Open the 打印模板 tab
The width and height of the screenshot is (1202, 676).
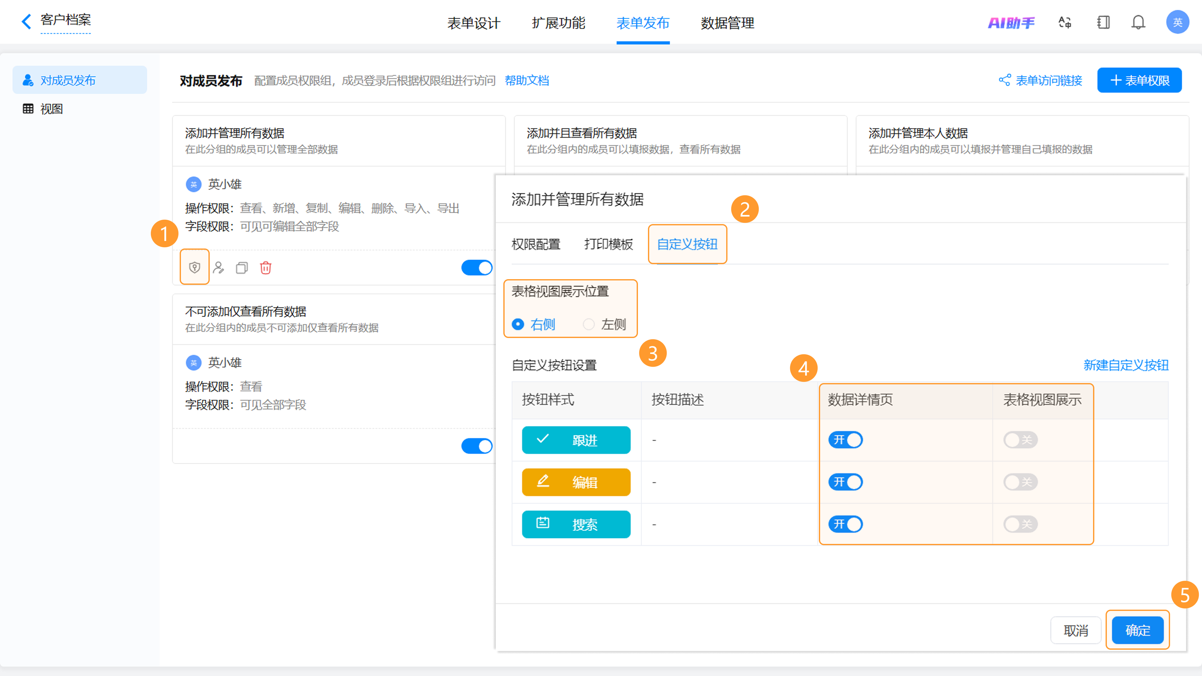click(609, 244)
